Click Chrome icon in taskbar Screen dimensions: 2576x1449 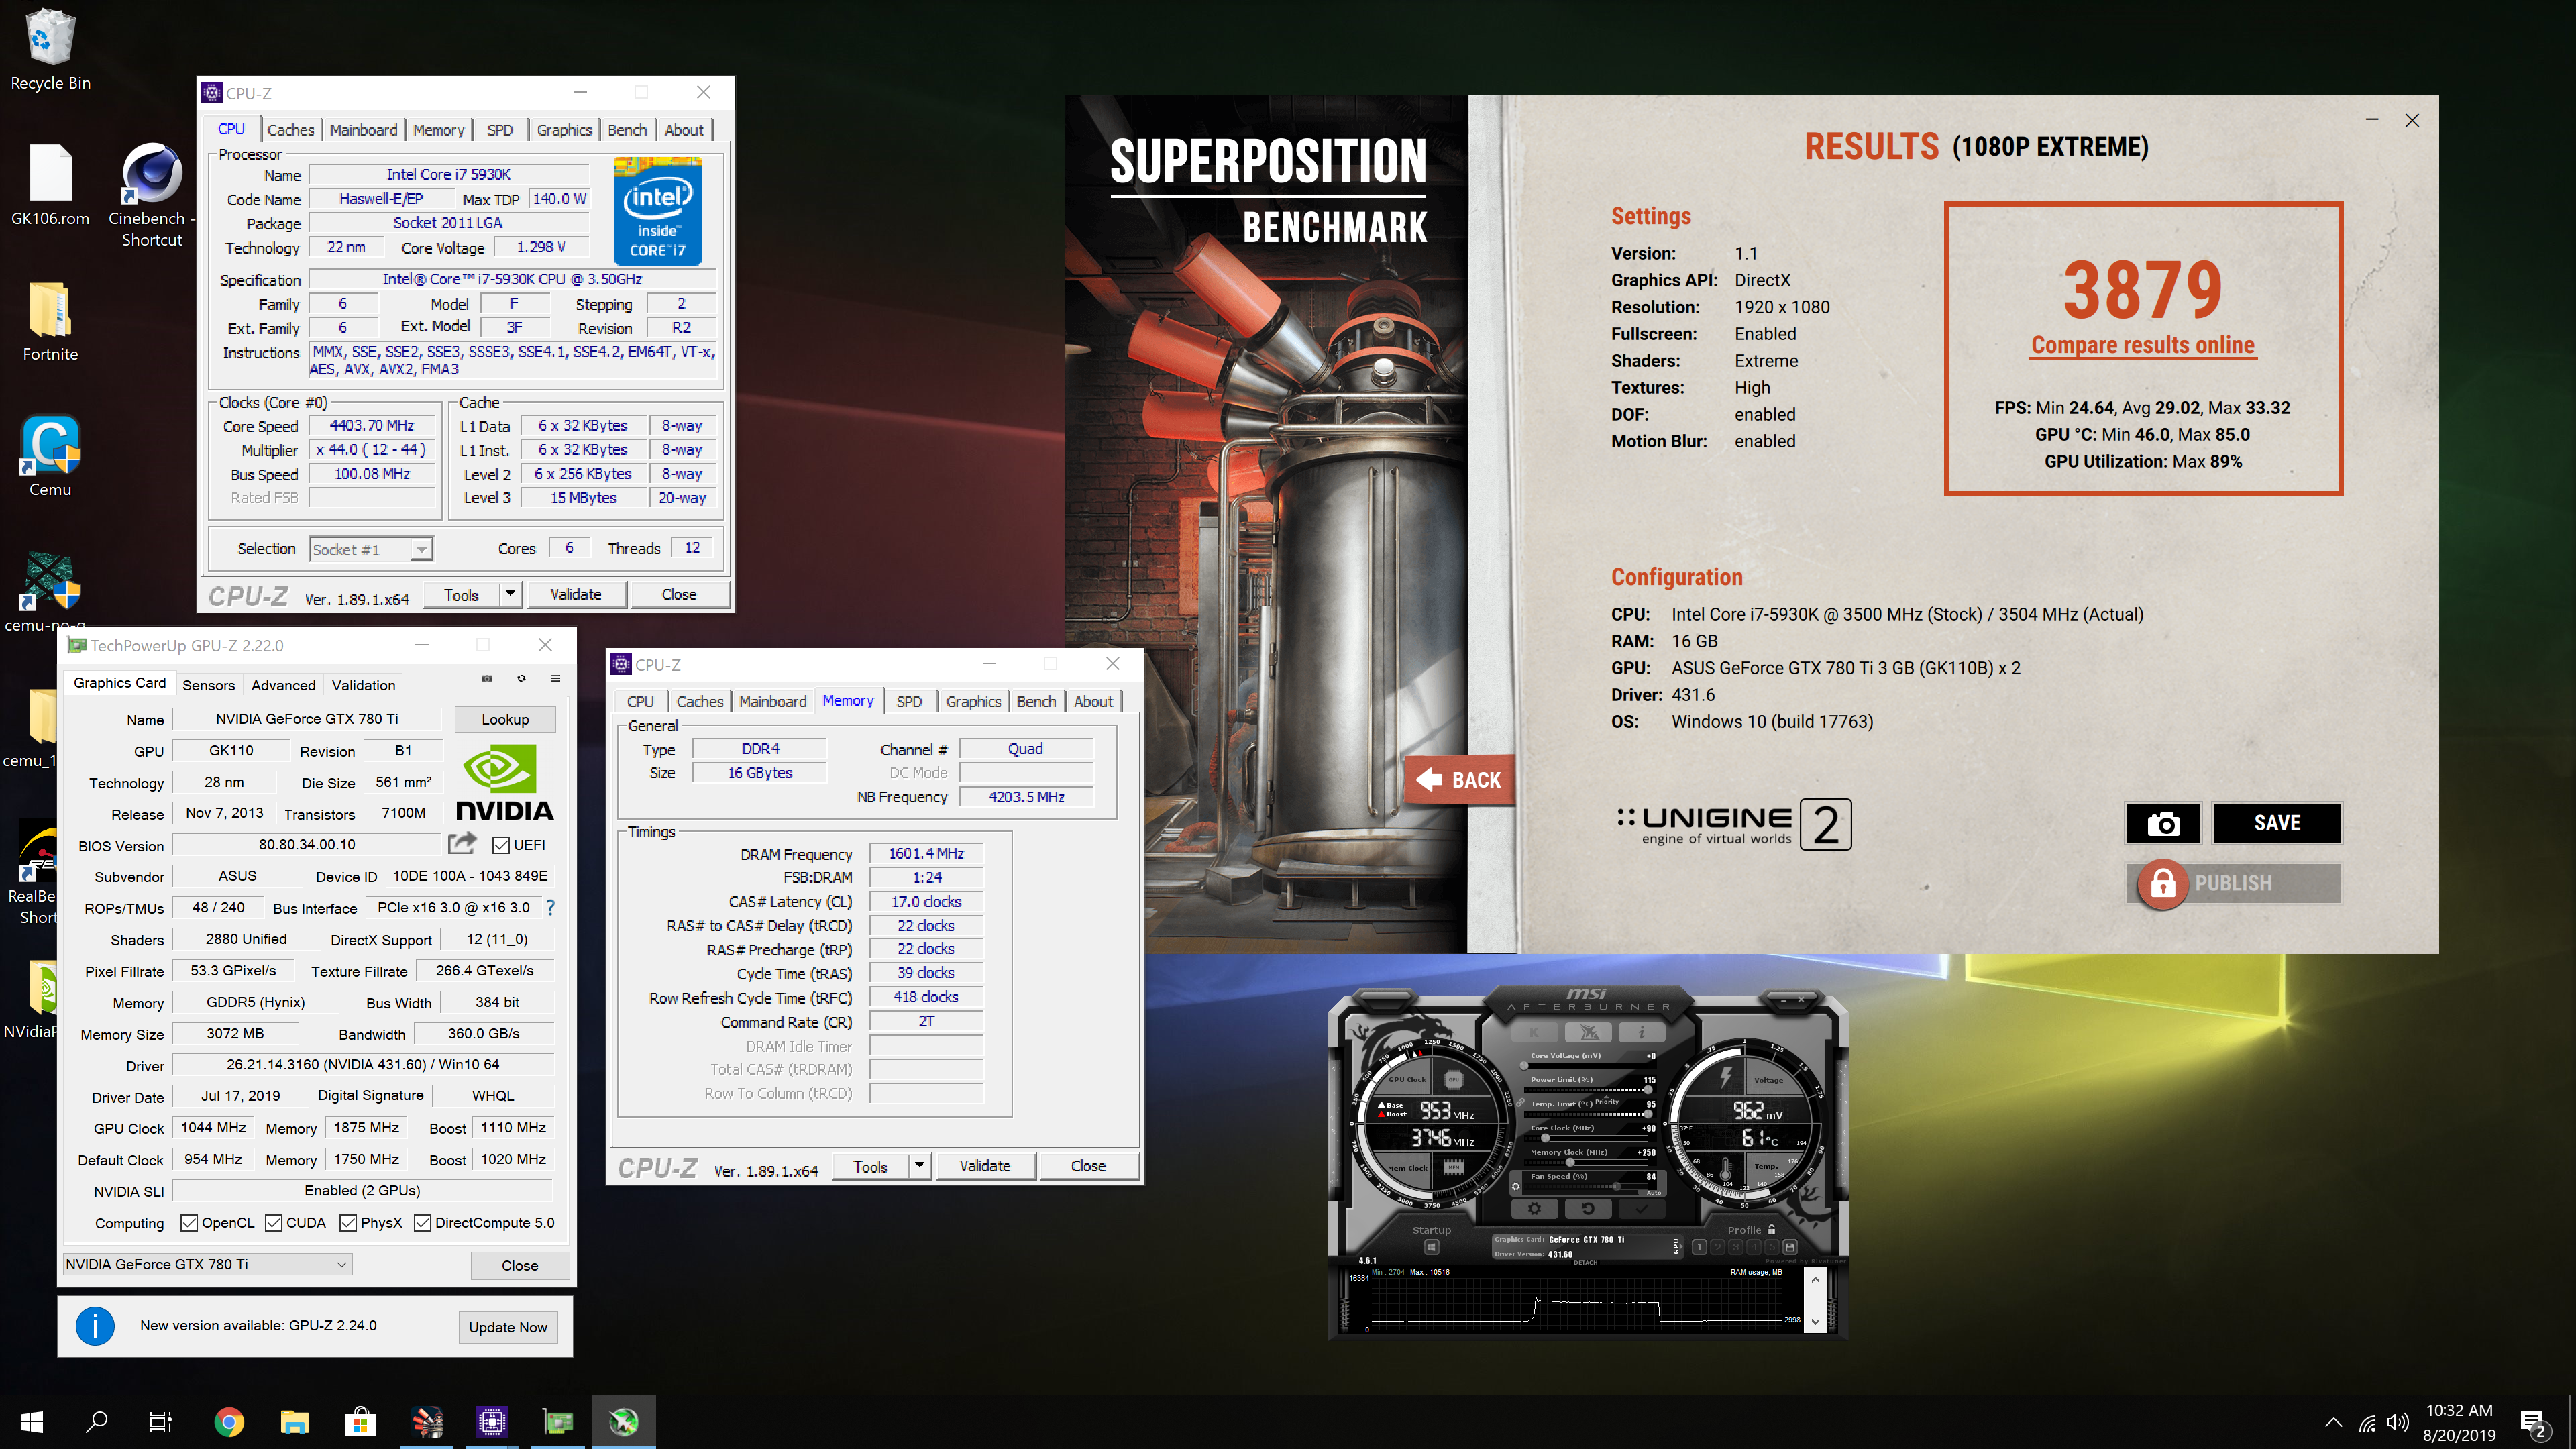pos(229,1422)
